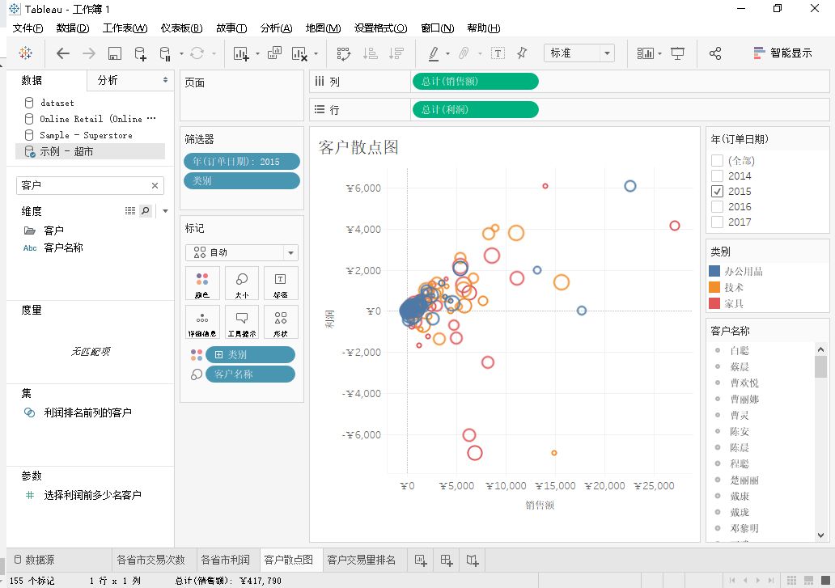Screen dimensions: 835x588
Task: Add a new data source icon
Action: click(140, 53)
